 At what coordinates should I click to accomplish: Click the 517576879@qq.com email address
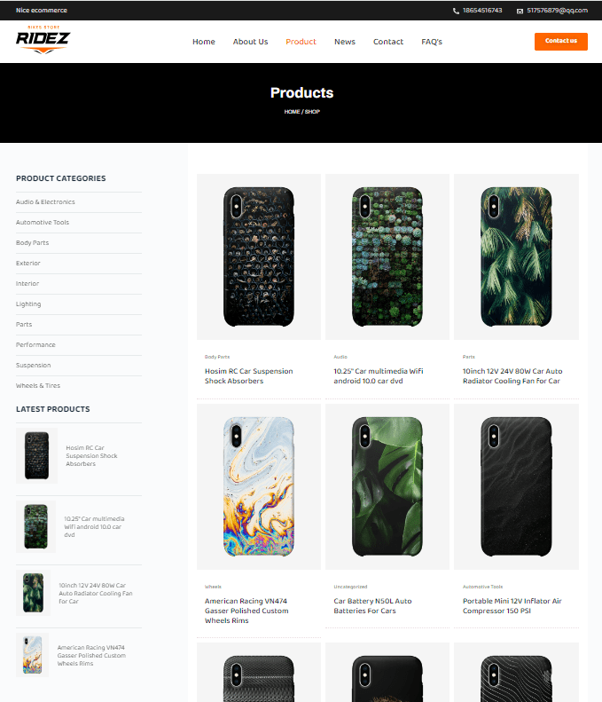coord(558,11)
